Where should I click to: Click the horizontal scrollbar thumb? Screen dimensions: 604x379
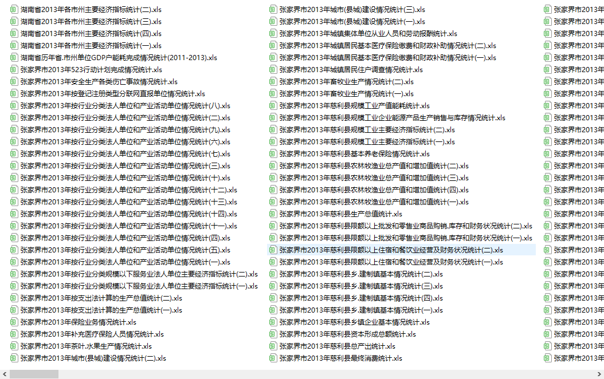click(34, 374)
